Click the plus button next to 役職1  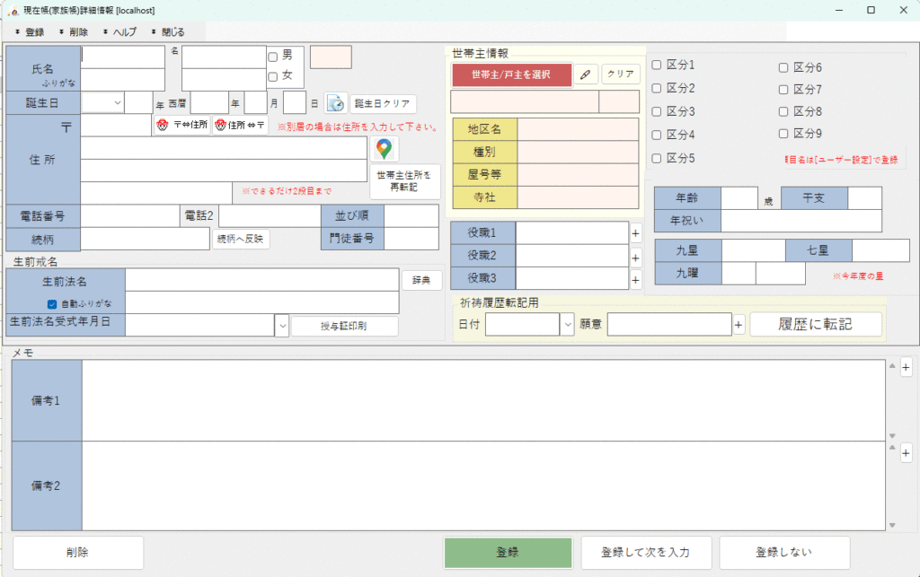(x=635, y=232)
